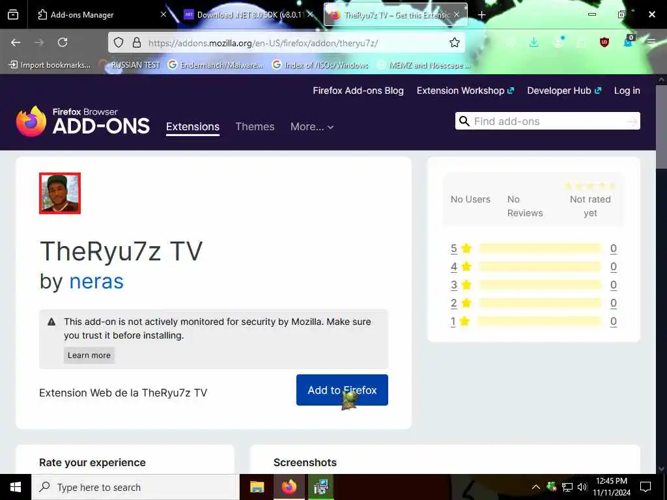The height and width of the screenshot is (500, 667).
Task: Open the Developer Hub link
Action: coord(564,90)
